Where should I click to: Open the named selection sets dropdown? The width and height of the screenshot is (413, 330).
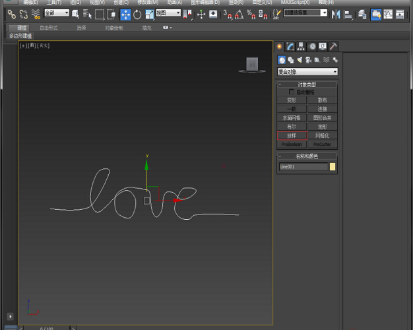click(x=305, y=13)
